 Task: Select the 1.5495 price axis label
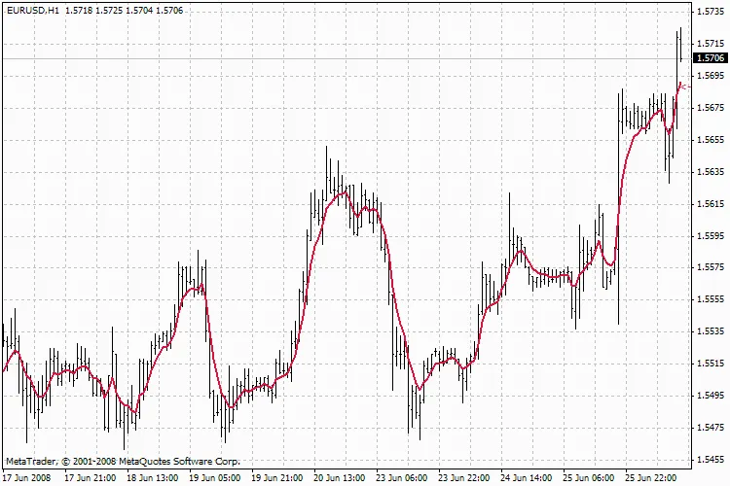(x=711, y=397)
